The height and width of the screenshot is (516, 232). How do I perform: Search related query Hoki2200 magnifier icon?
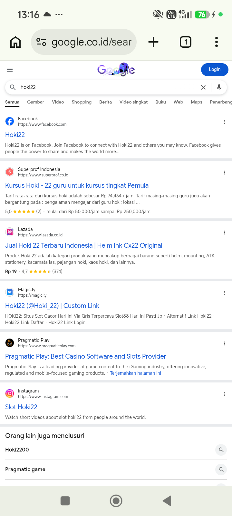pyautogui.click(x=221, y=450)
